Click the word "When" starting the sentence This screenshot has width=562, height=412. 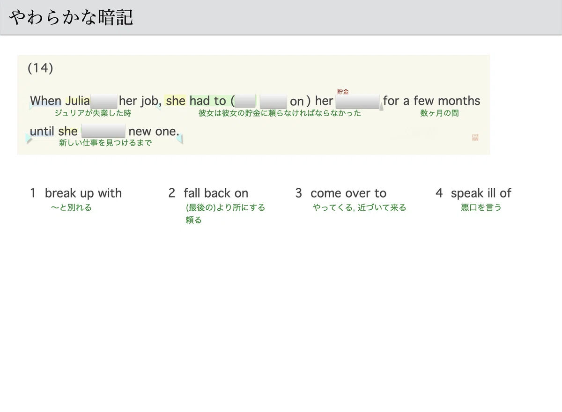coord(45,101)
